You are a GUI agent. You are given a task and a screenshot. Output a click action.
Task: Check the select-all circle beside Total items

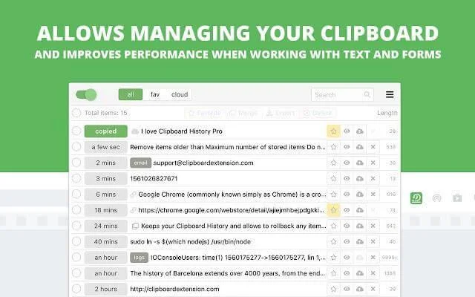point(76,113)
